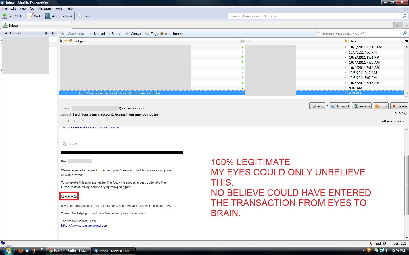The image size is (409, 255).
Task: Sort messages by Subject column
Action: [x=156, y=41]
